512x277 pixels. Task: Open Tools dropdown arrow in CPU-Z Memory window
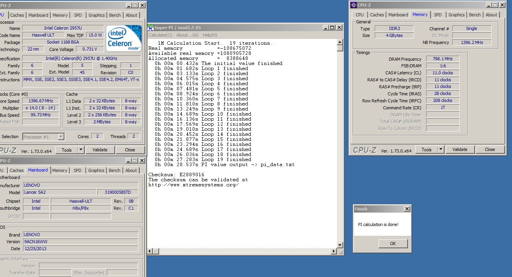pyautogui.click(x=441, y=149)
